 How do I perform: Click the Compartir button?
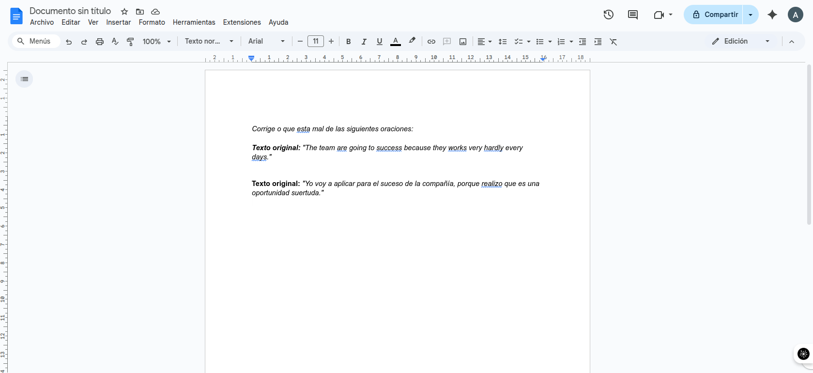pyautogui.click(x=715, y=15)
